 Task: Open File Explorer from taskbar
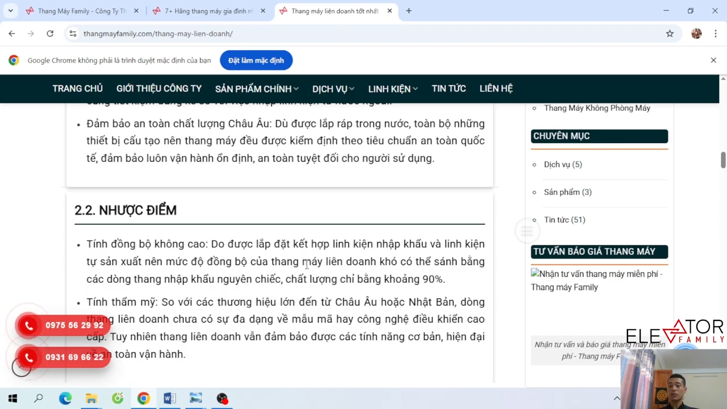(91, 398)
